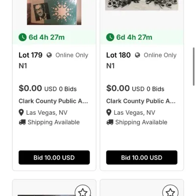This screenshot has height=196, width=196.
Task: Click the green clock icon on Lot 180
Action: tap(110, 37)
